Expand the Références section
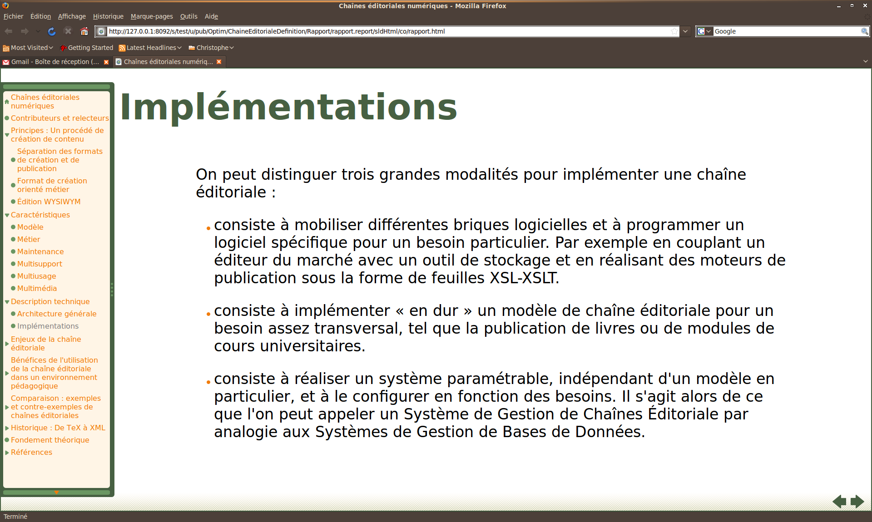The height and width of the screenshot is (522, 872). (7, 453)
